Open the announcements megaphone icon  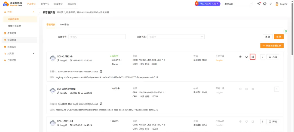[259, 4]
